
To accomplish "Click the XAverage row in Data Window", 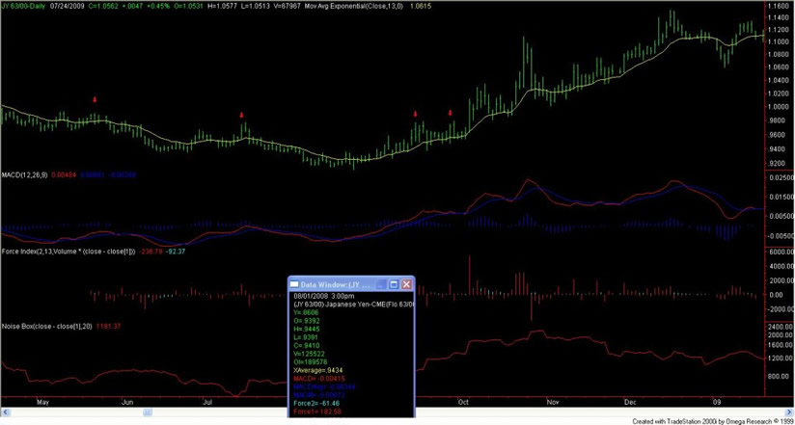I will tap(320, 370).
